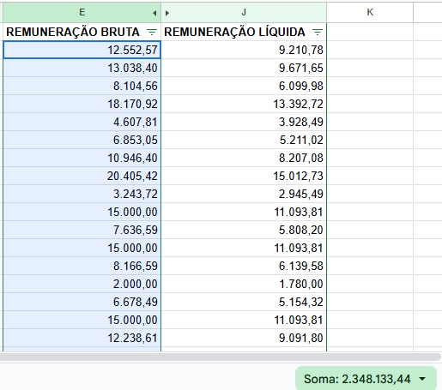
Task: Select cell with value 3.928,49
Action: 244,122
